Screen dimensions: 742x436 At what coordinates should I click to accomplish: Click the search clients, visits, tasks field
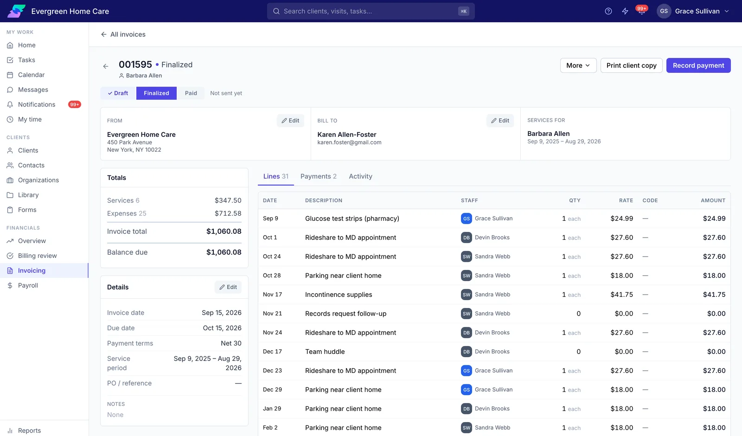pos(371,11)
